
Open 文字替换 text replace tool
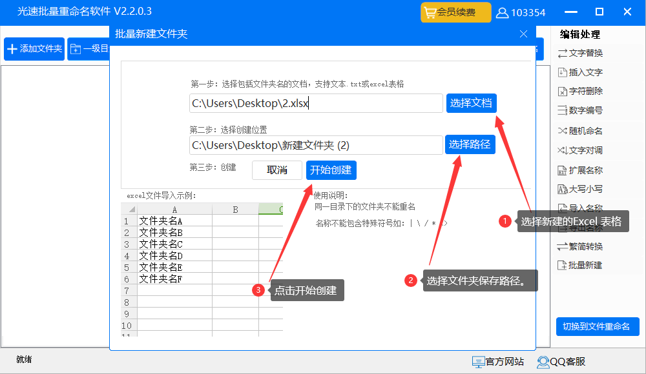[x=581, y=53]
